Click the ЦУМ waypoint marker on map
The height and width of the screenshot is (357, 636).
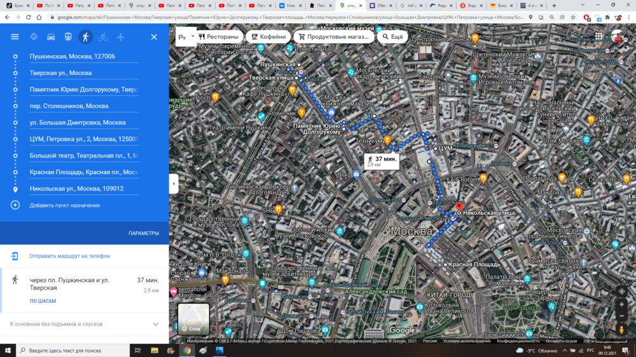436,148
